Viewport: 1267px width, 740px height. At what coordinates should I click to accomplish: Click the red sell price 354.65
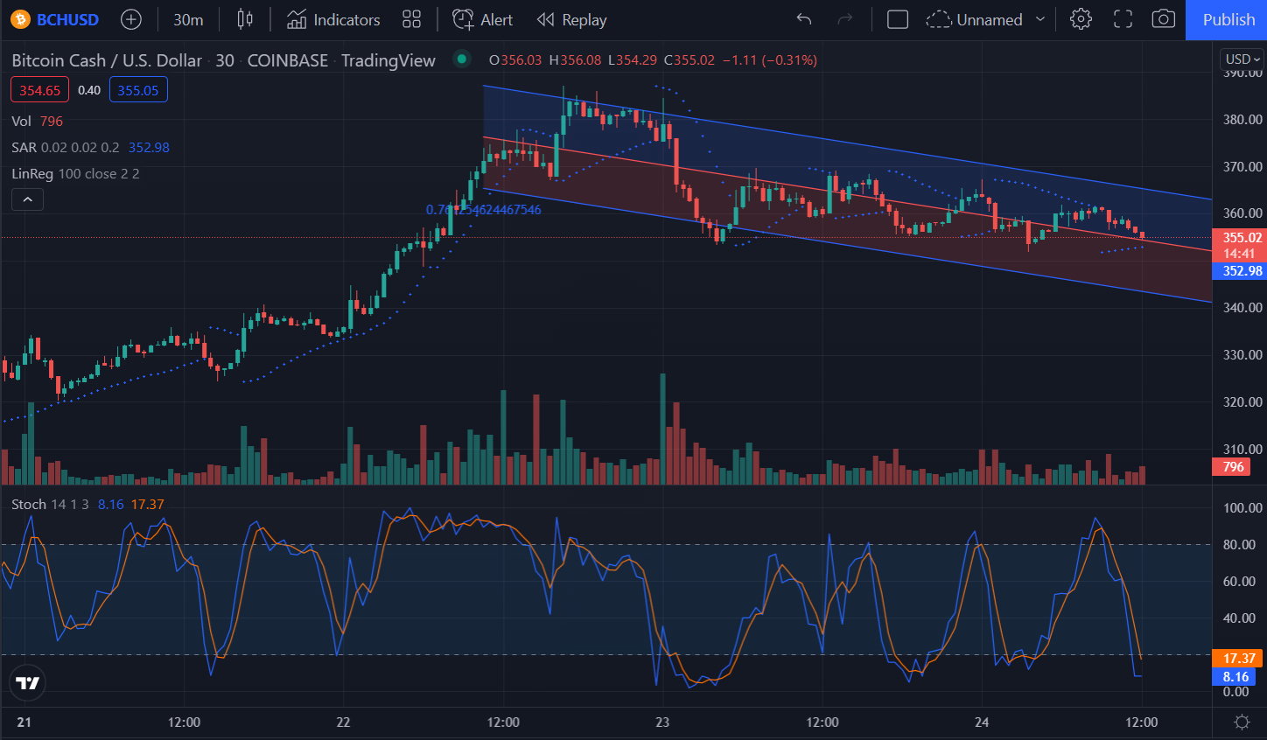[x=39, y=90]
